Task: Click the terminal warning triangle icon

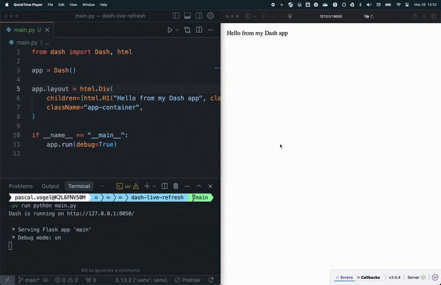Action: [136, 186]
